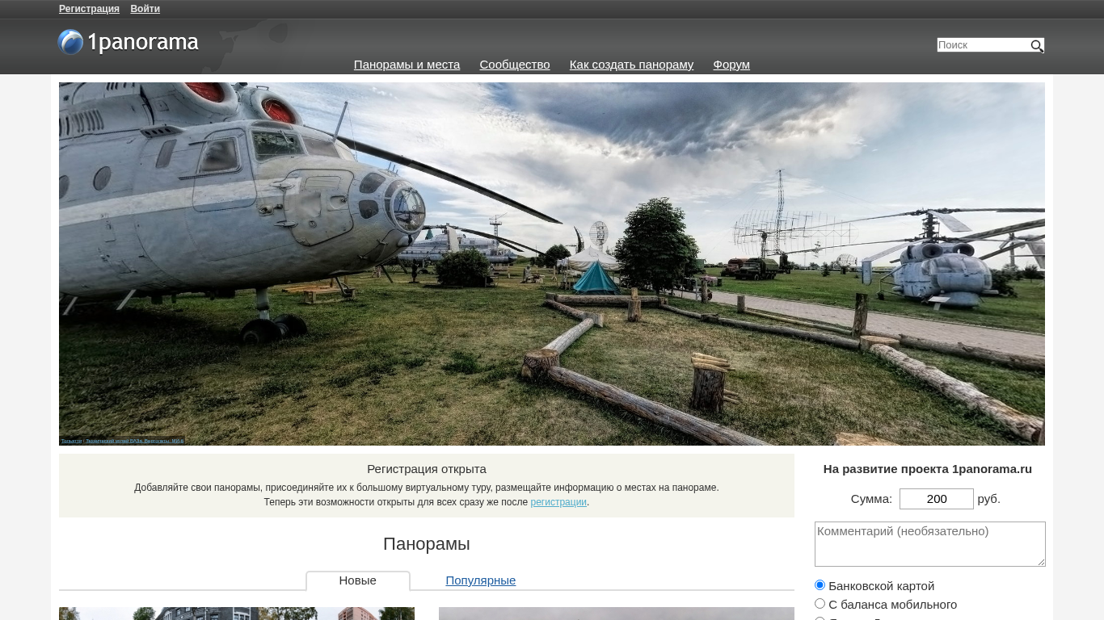
Task: Open the first new panorama thumbnail with buildings
Action: point(236,614)
